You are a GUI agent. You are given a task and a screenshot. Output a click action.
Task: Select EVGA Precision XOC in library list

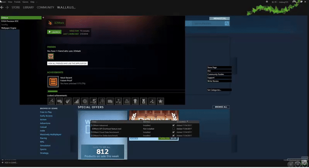pyautogui.click(x=10, y=21)
